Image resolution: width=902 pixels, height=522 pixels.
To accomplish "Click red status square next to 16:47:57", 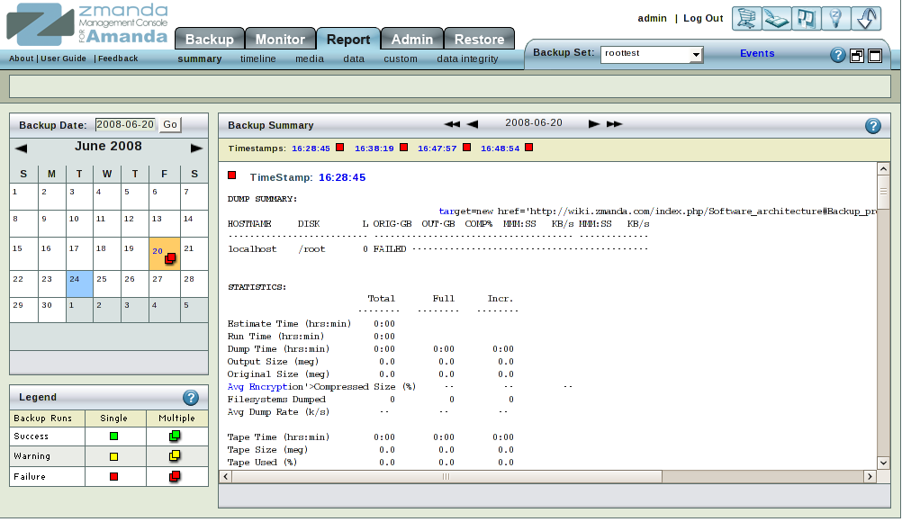I will [x=466, y=148].
